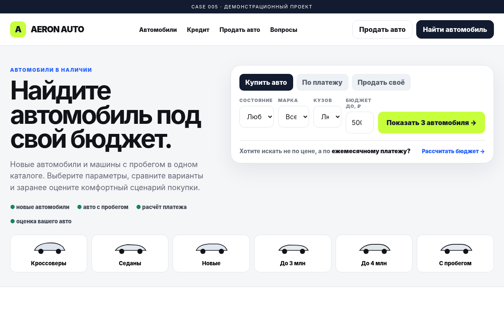Click the CASE 005 demo banner text
Image resolution: width=504 pixels, height=319 pixels.
pyautogui.click(x=252, y=7)
